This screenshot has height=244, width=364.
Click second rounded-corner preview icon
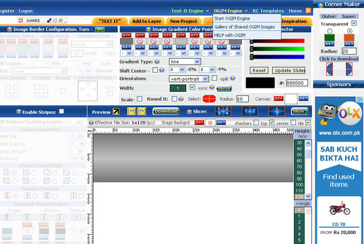point(142,111)
